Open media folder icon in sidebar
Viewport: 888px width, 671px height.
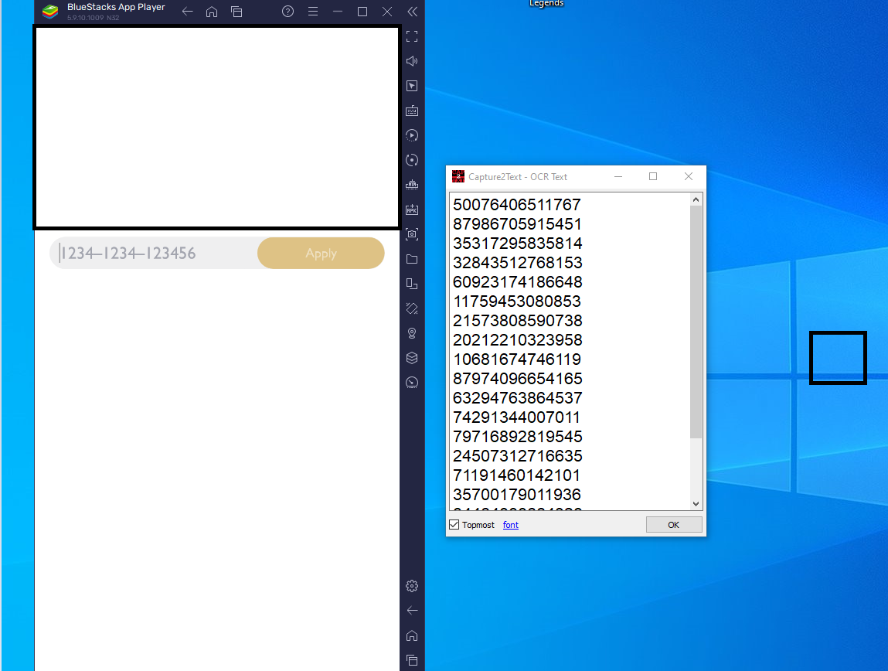[x=412, y=259]
